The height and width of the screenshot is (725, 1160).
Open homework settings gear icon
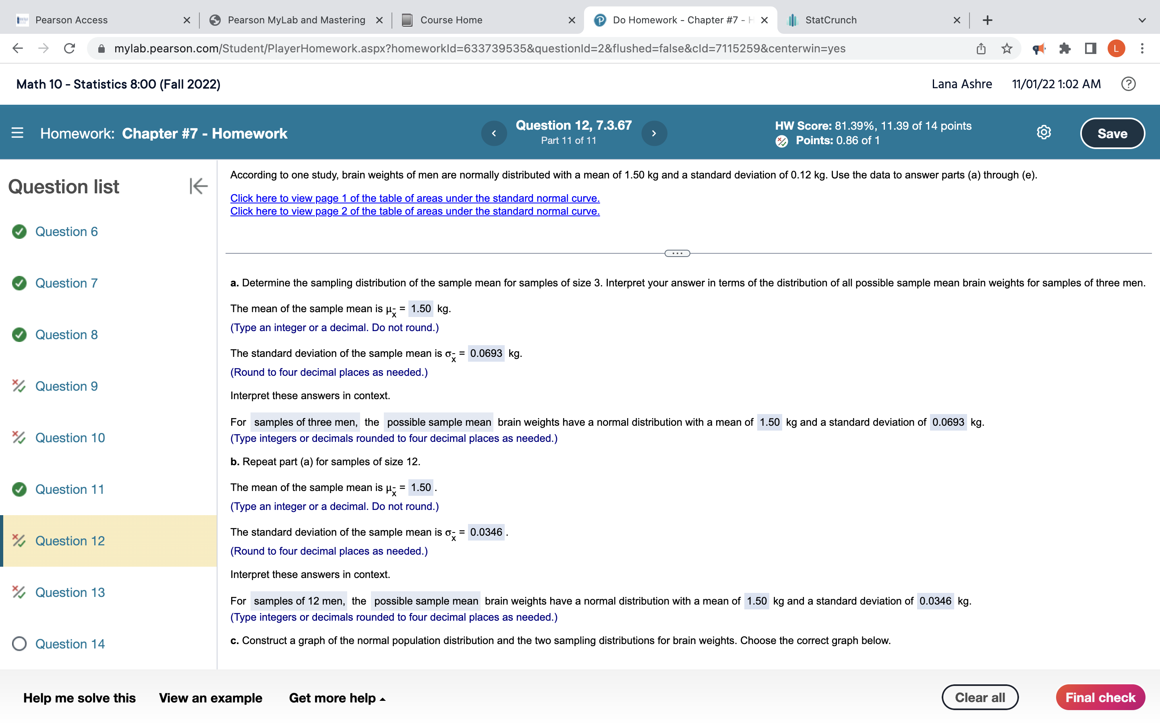(x=1044, y=133)
